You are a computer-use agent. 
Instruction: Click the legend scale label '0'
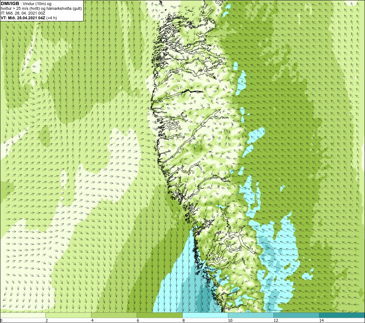click(1, 320)
